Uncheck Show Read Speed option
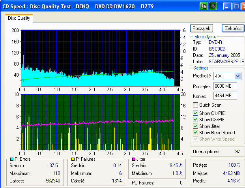Image resolution: width=245 pixels, height=188 pixels. [195, 132]
